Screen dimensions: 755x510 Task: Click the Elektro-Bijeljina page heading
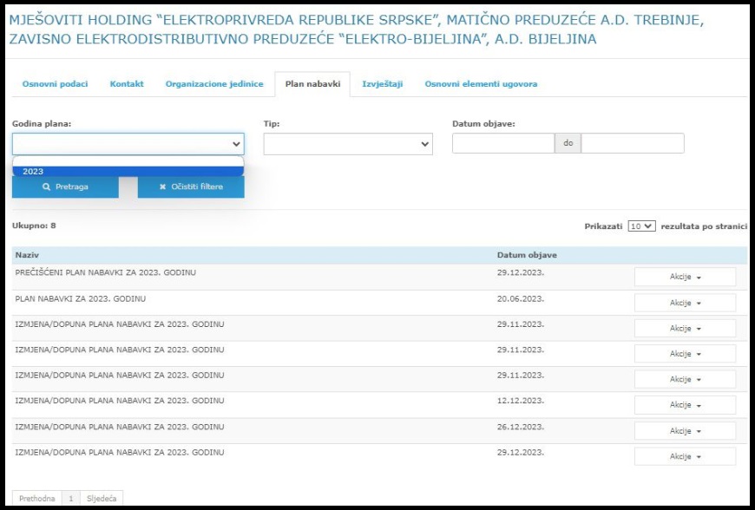tap(357, 29)
